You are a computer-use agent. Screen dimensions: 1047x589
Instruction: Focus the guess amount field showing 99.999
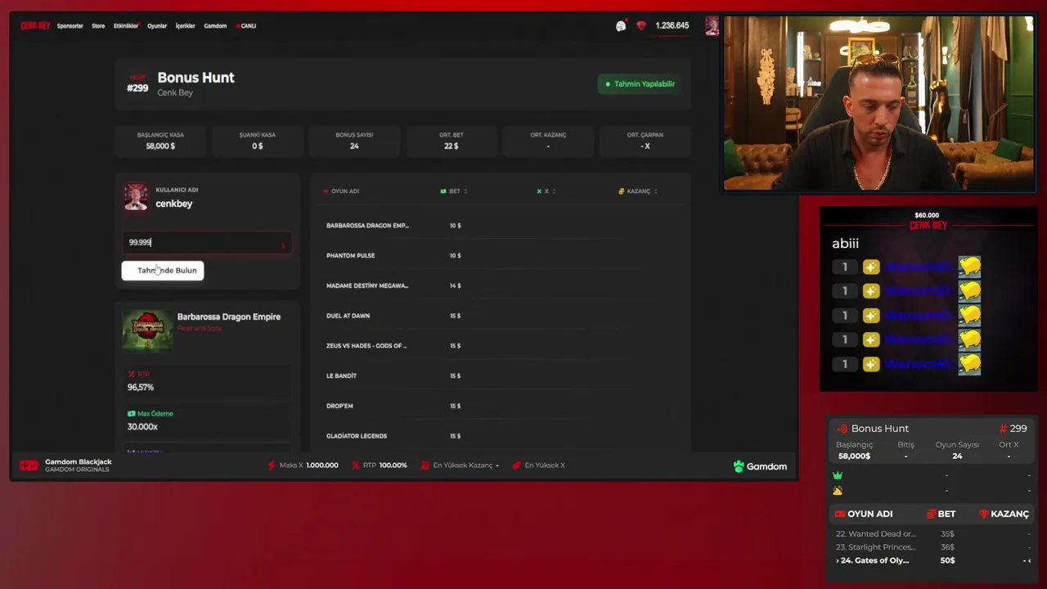click(x=206, y=243)
